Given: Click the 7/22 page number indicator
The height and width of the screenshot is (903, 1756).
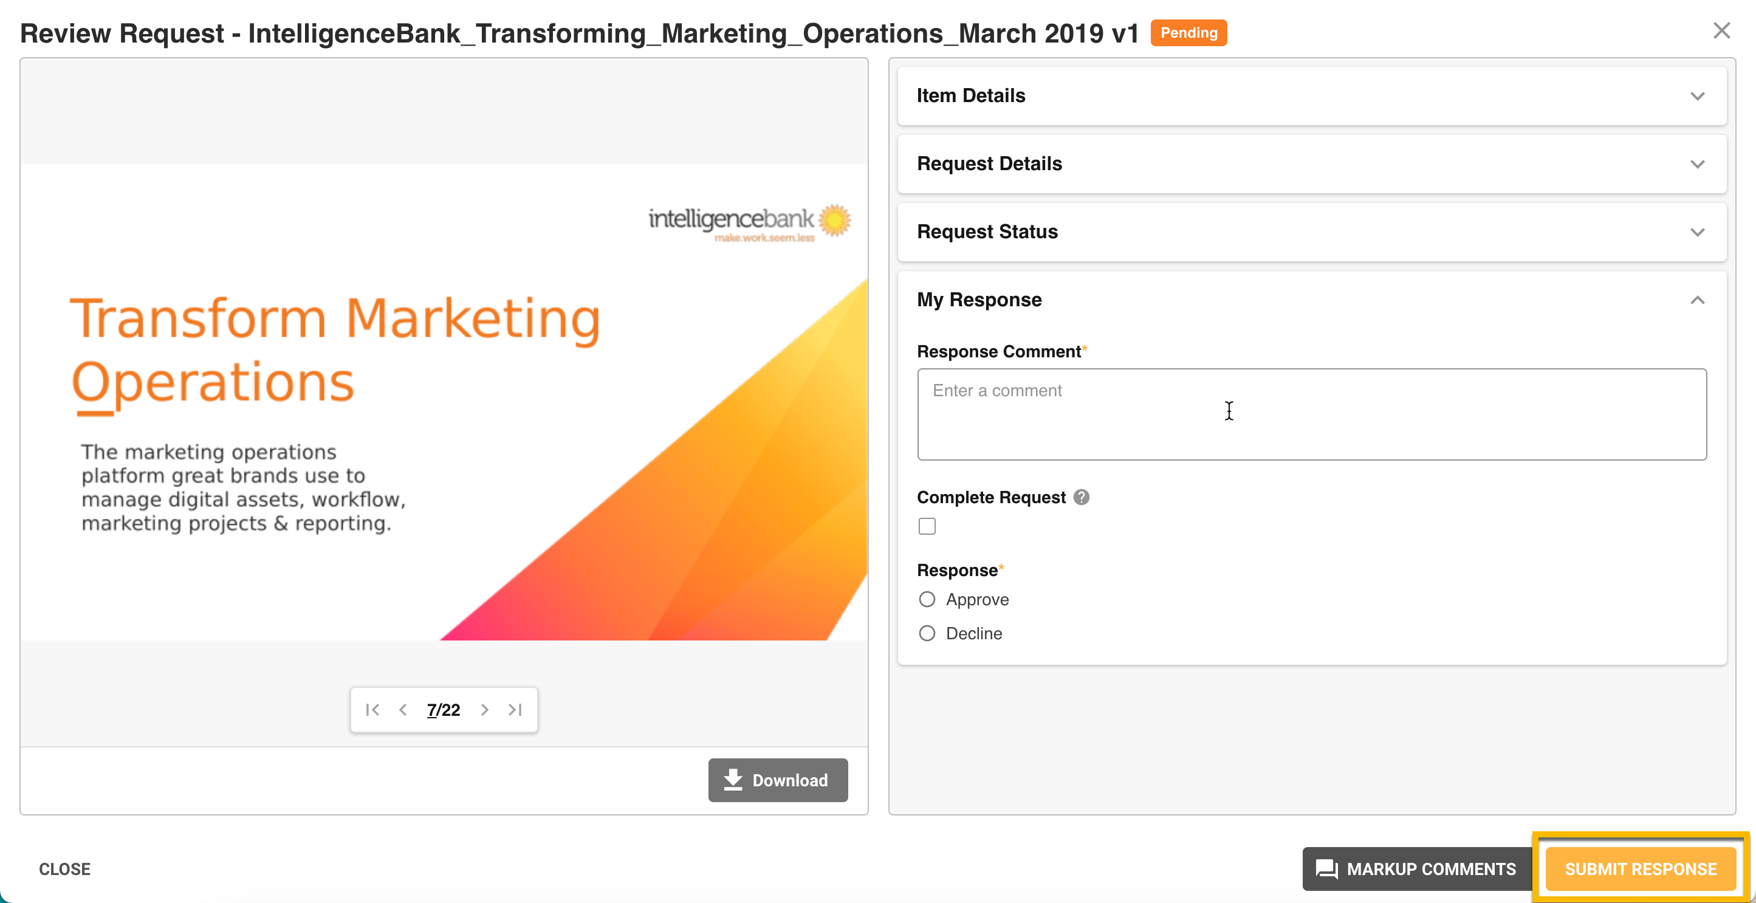Looking at the screenshot, I should 443,709.
